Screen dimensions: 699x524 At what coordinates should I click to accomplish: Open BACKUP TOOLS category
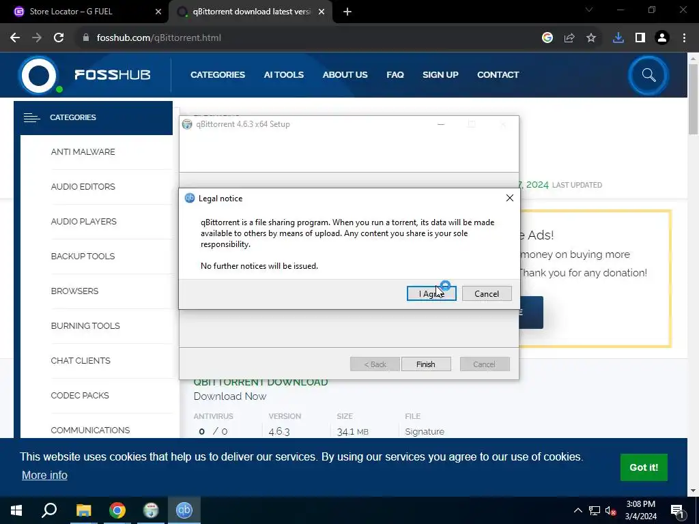coord(83,257)
